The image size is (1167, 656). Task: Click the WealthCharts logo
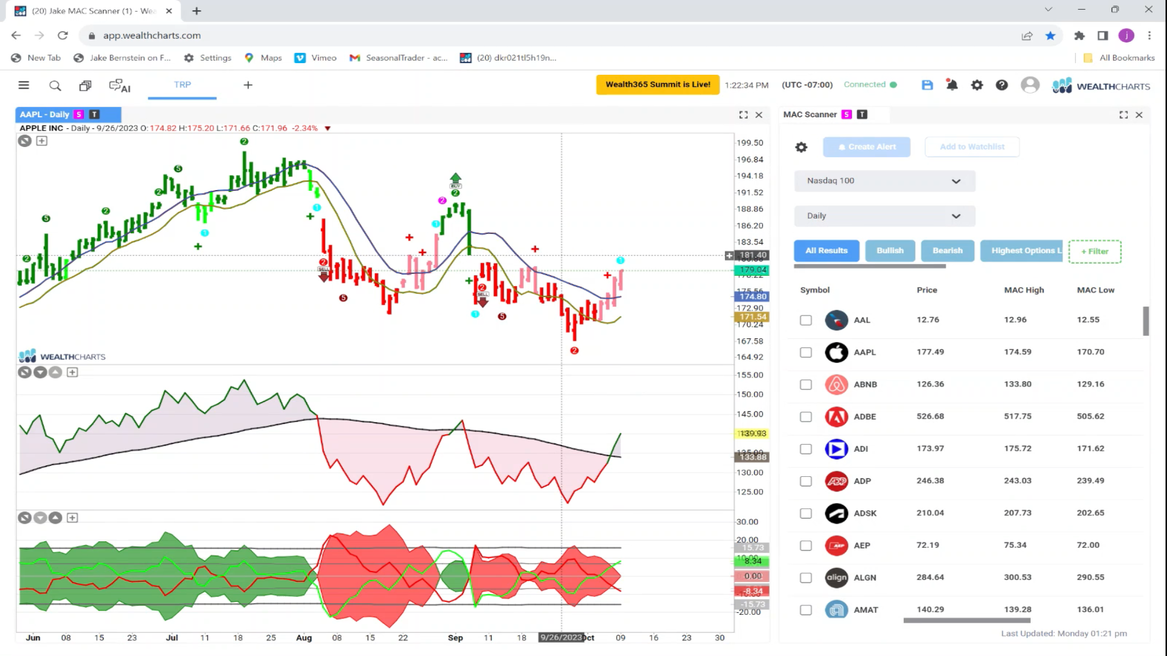pos(1101,86)
